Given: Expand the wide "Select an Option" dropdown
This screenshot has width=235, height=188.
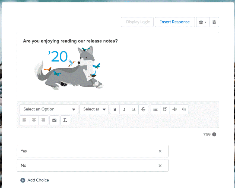Looking at the screenshot, I should tap(49, 109).
